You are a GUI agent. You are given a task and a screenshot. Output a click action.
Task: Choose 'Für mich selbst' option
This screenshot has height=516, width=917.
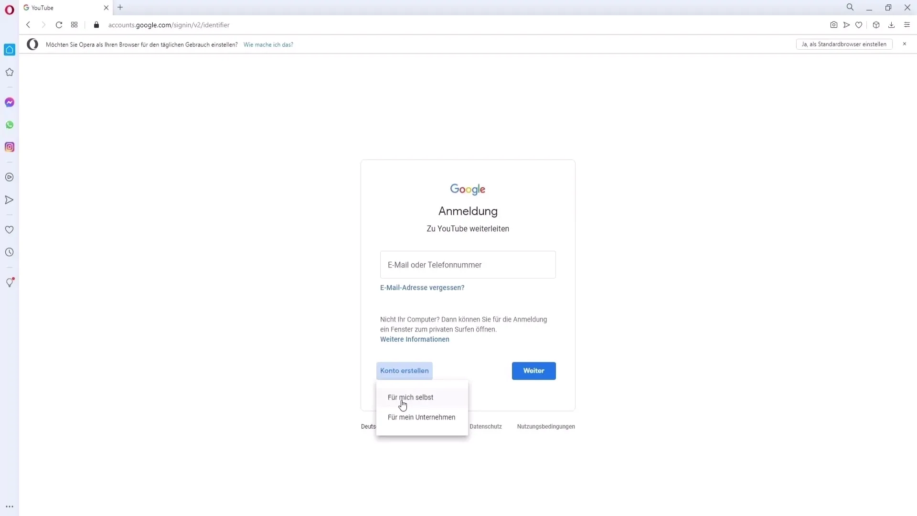pyautogui.click(x=422, y=398)
